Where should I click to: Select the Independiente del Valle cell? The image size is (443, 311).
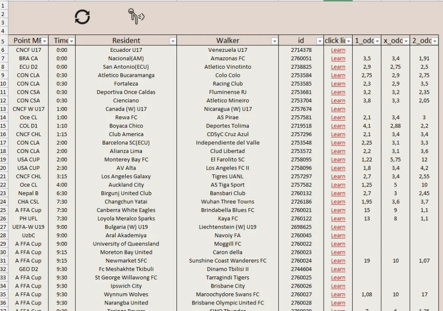point(228,143)
